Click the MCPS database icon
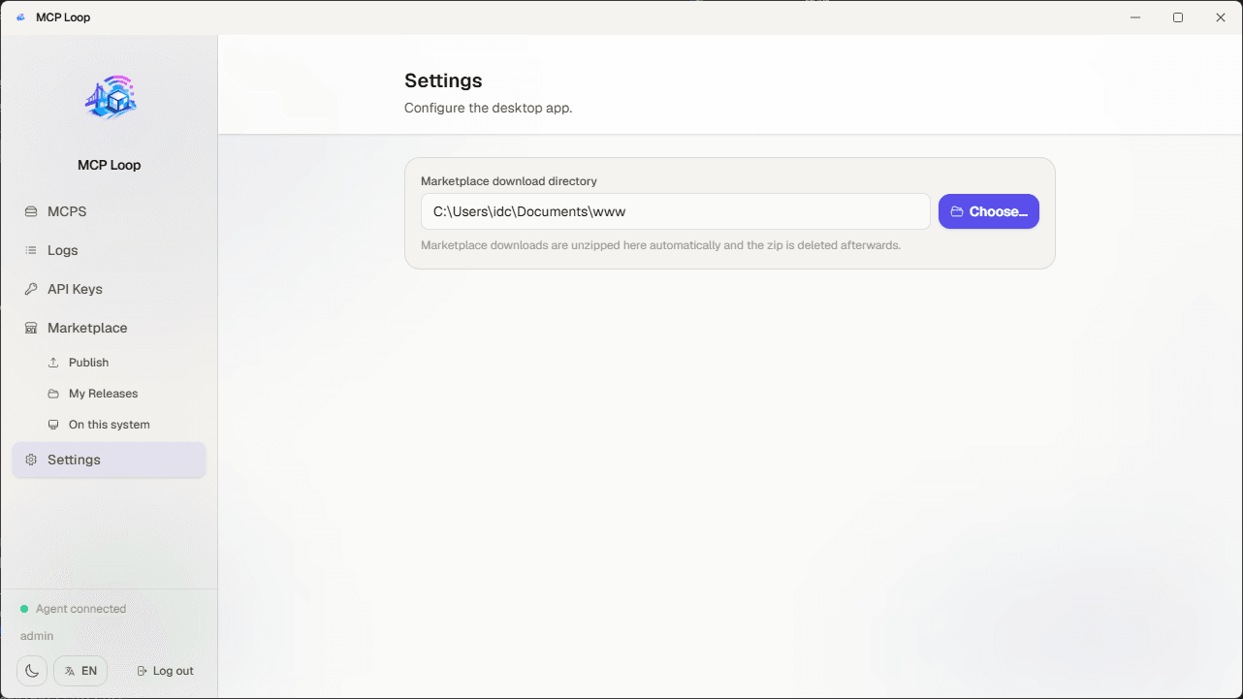 pyautogui.click(x=31, y=211)
